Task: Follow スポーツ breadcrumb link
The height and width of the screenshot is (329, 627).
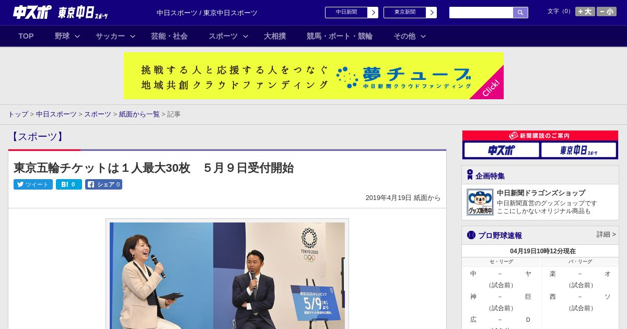Action: pyautogui.click(x=98, y=114)
